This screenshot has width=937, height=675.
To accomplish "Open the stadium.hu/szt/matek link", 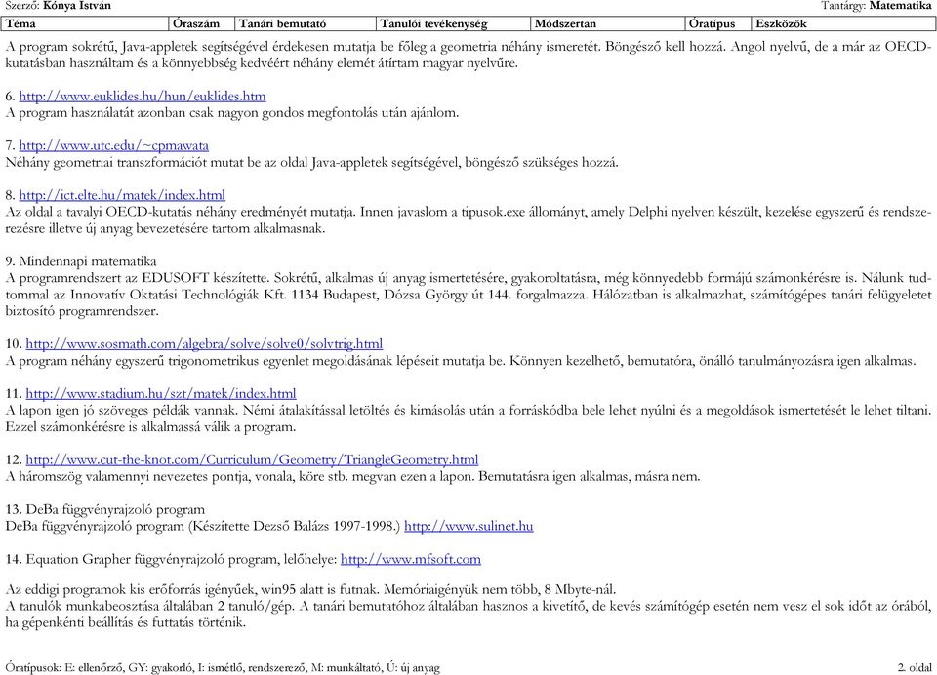I will (x=161, y=394).
